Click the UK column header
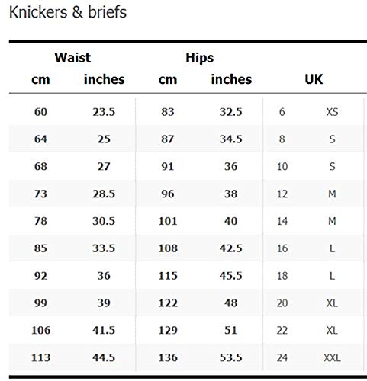Image resolution: width=367 pixels, height=381 pixels. point(314,79)
